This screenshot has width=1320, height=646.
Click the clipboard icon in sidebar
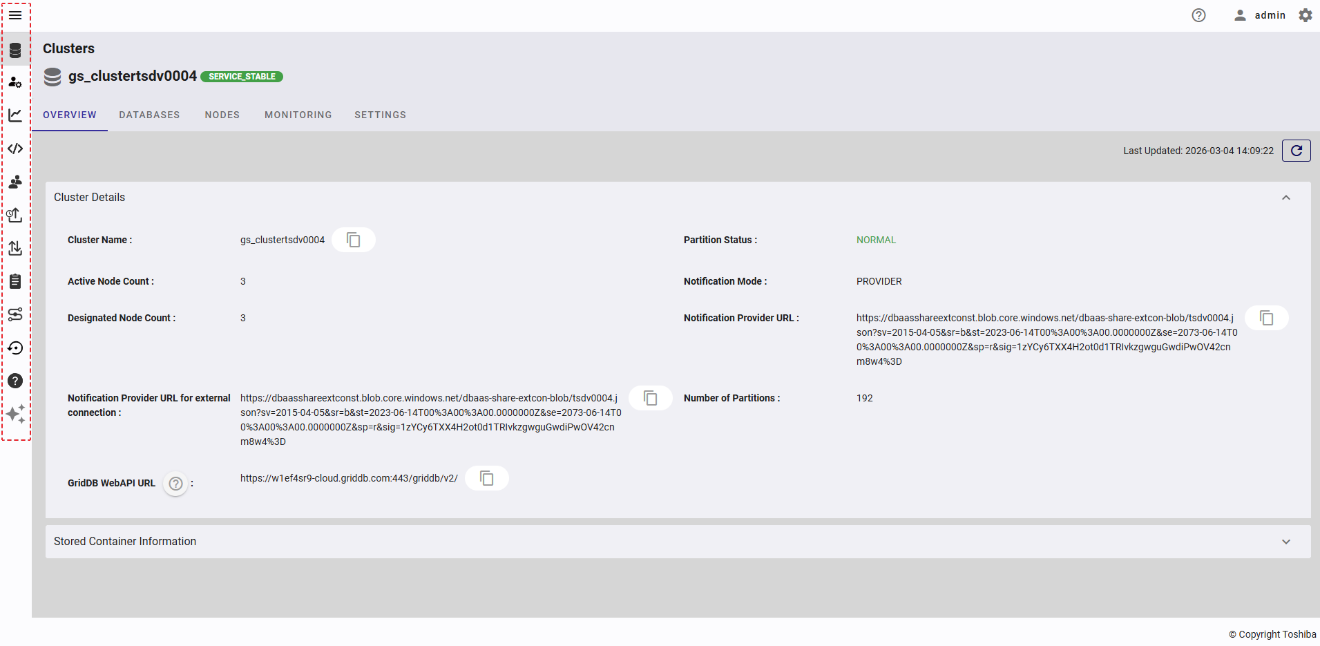(x=15, y=281)
